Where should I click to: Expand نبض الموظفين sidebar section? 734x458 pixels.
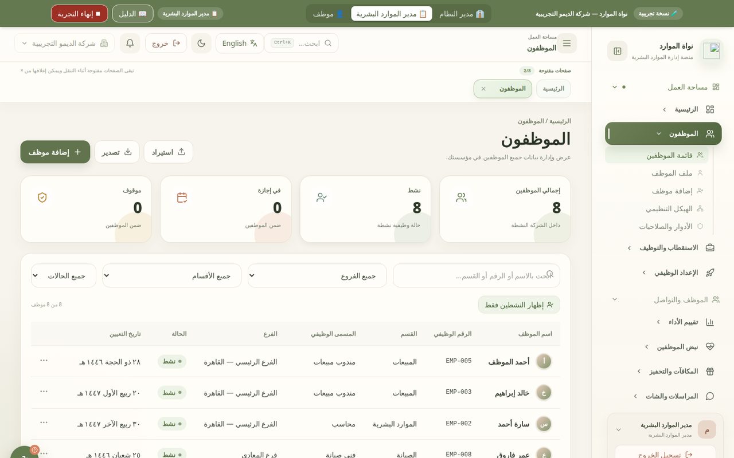click(663, 346)
